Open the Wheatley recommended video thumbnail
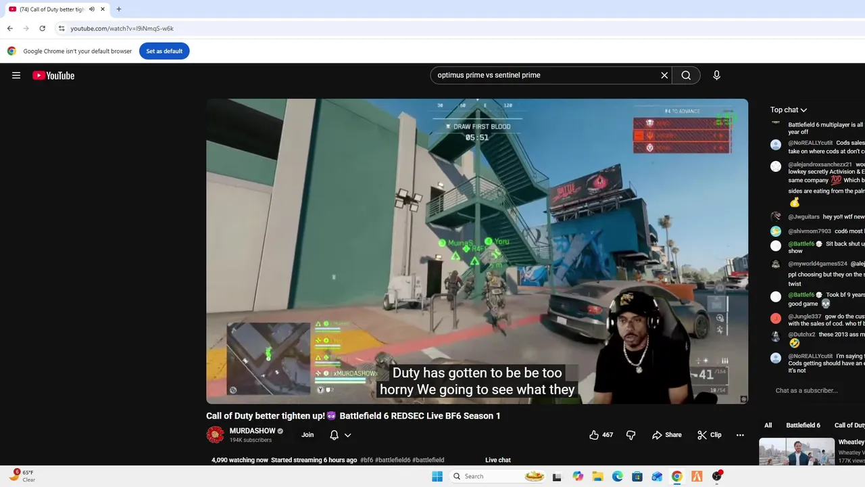The height and width of the screenshot is (487, 865). (797, 452)
